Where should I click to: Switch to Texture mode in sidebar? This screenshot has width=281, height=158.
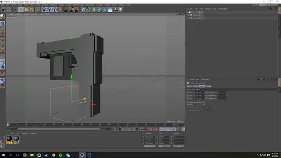click(3, 29)
